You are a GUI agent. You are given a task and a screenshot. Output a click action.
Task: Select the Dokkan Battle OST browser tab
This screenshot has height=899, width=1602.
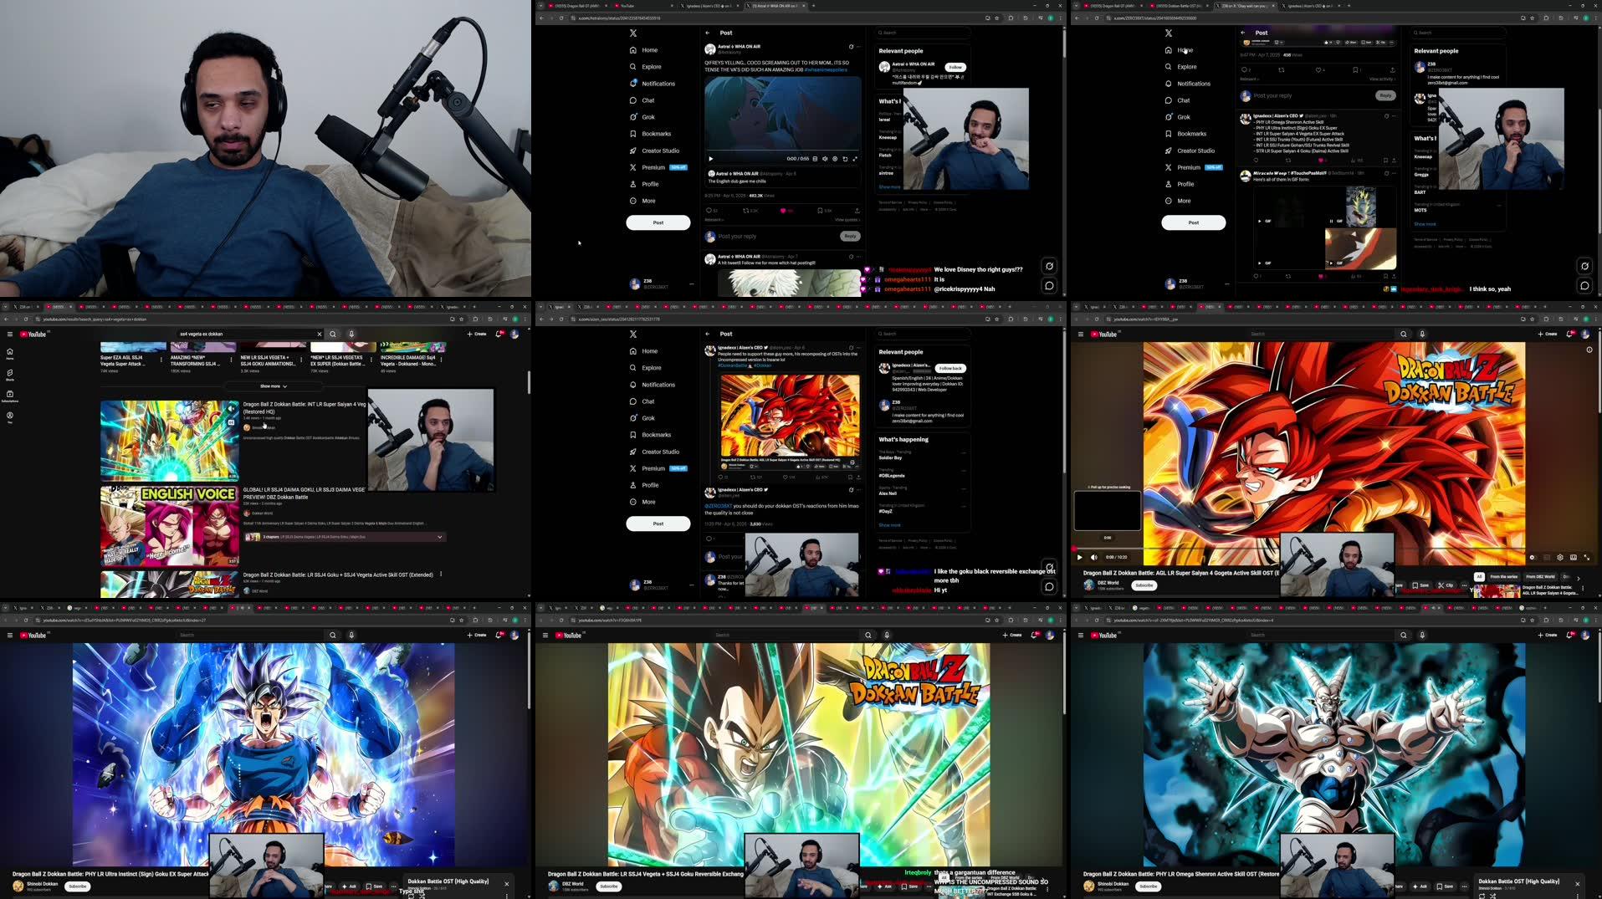coord(1171,5)
